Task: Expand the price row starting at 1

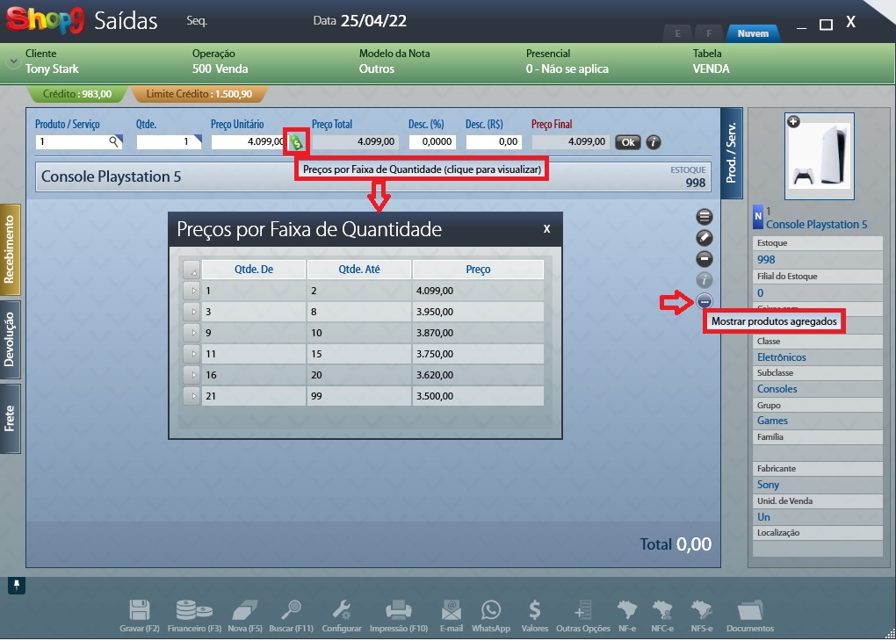Action: [x=191, y=291]
